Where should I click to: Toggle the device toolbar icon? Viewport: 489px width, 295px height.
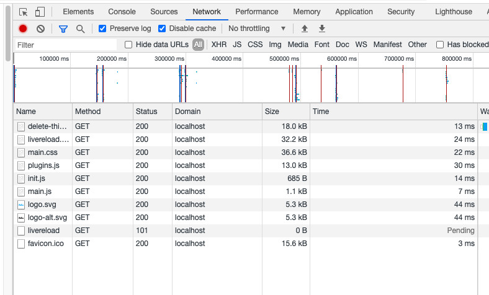point(40,12)
